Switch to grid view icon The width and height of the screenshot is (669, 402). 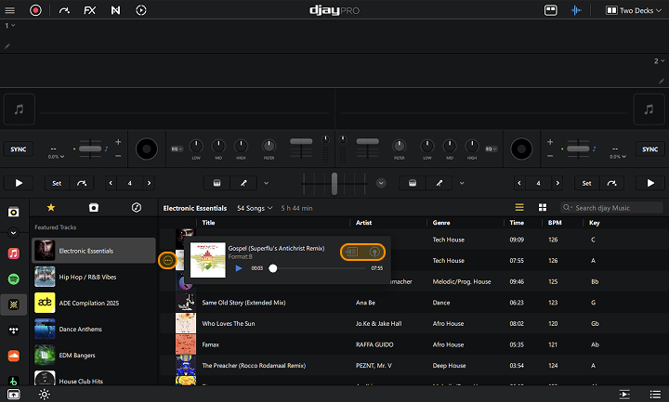click(x=543, y=208)
